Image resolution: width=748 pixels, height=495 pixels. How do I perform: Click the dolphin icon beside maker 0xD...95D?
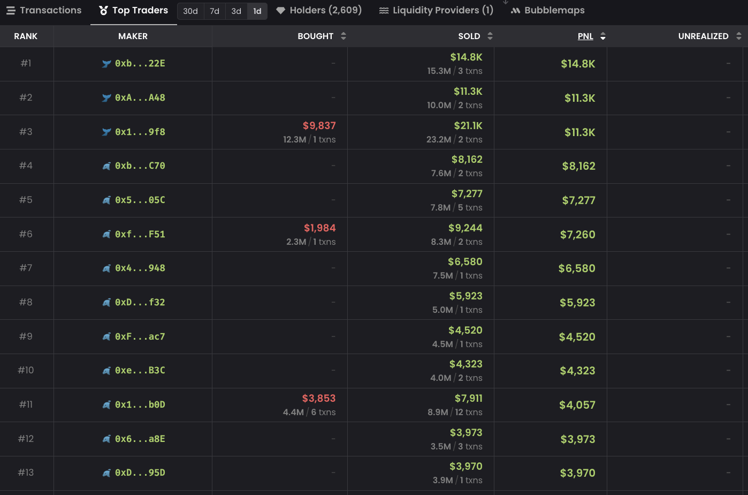(x=106, y=473)
